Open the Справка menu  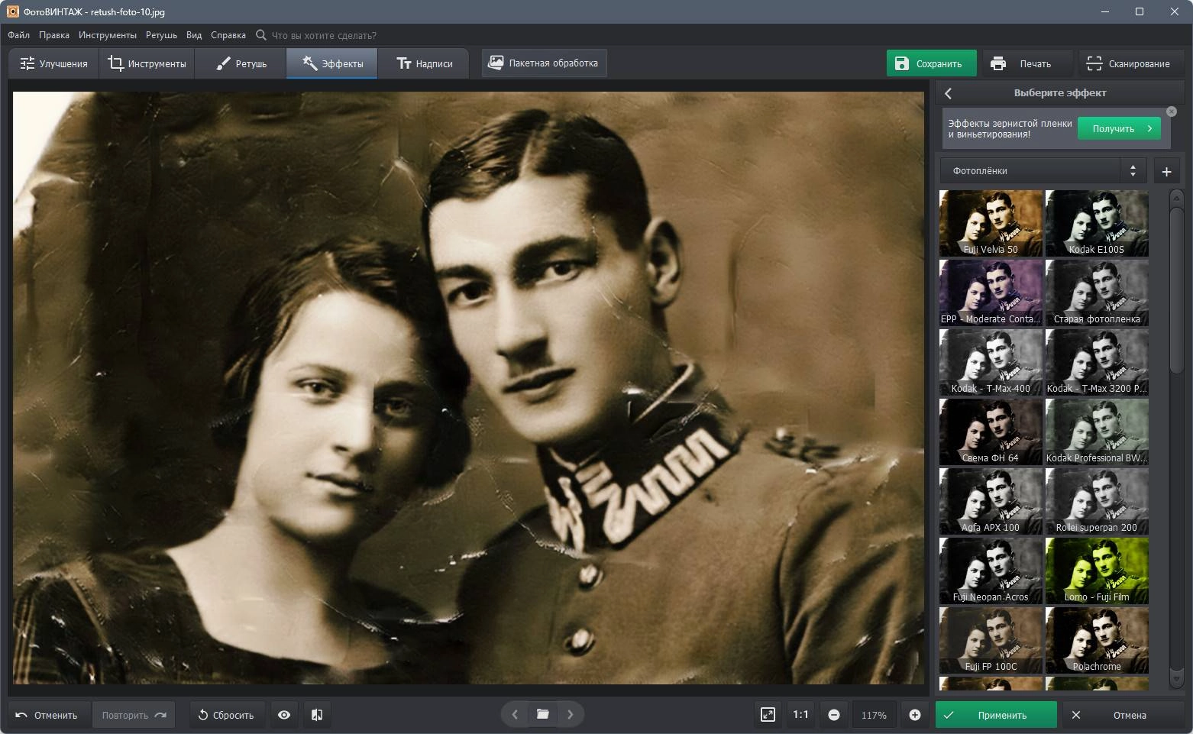point(228,35)
